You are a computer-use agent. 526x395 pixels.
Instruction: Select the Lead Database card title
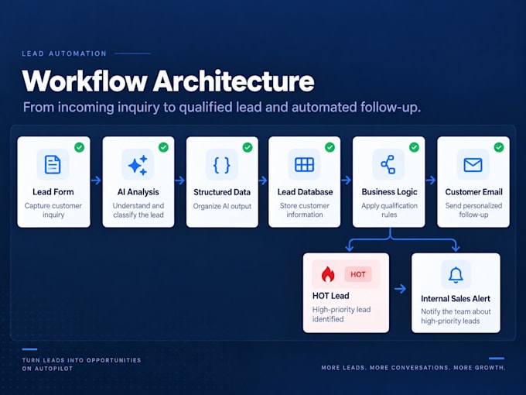click(x=305, y=192)
